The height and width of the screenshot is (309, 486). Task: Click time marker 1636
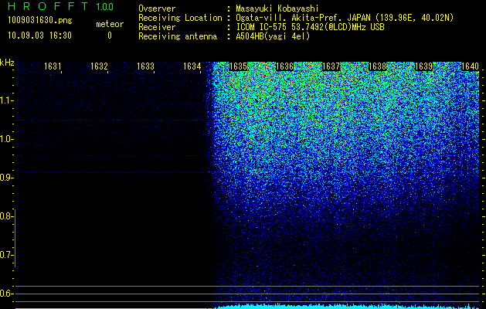(x=284, y=66)
